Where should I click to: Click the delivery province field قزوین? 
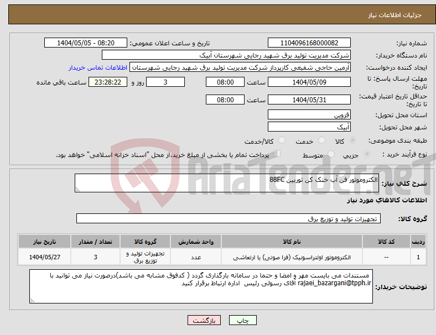click(x=309, y=115)
